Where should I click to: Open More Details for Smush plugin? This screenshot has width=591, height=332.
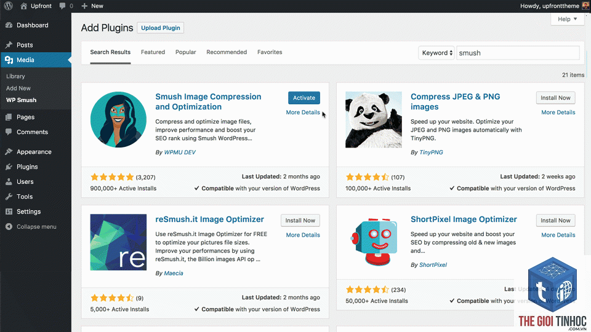click(303, 112)
